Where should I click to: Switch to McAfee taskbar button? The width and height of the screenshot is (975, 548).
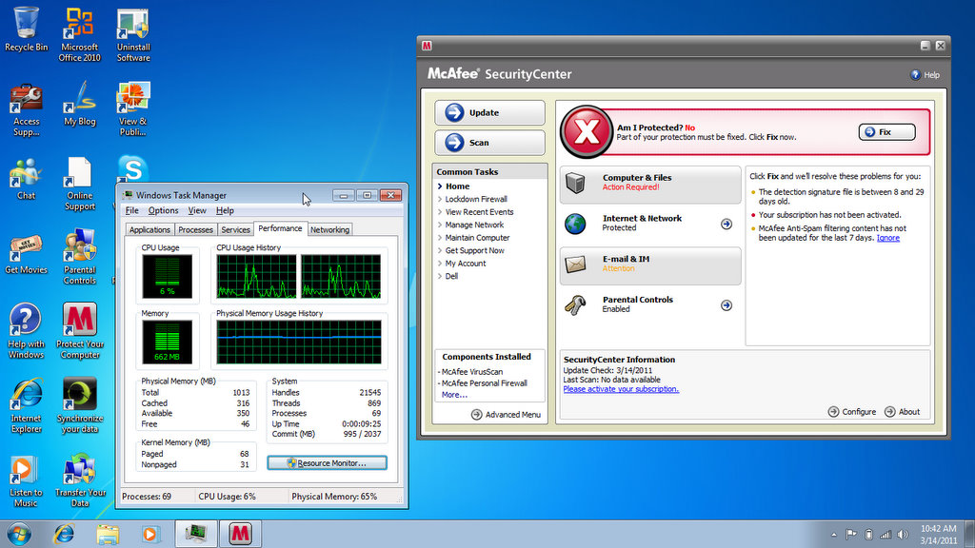coord(240,534)
